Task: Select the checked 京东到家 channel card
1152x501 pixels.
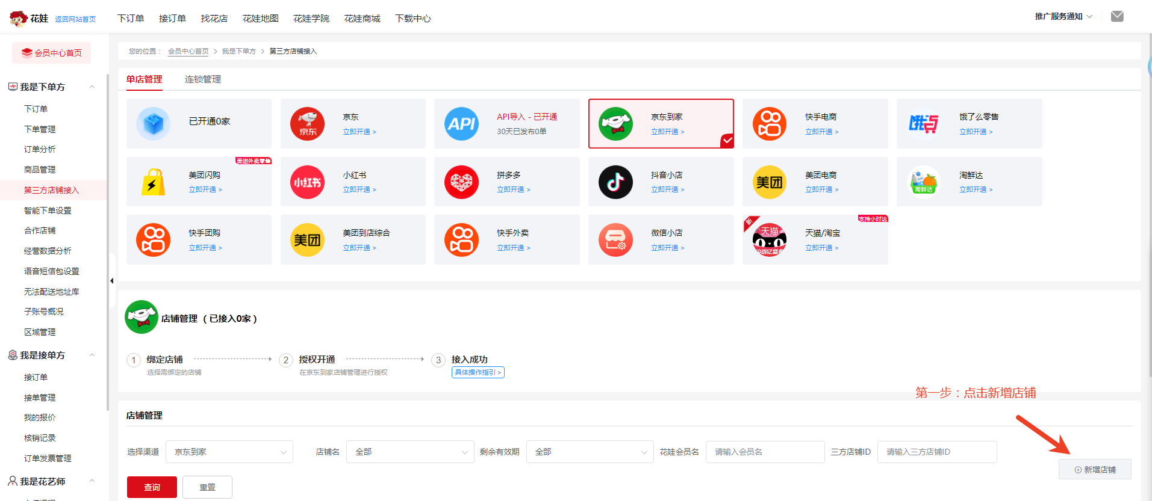Action: click(x=661, y=124)
